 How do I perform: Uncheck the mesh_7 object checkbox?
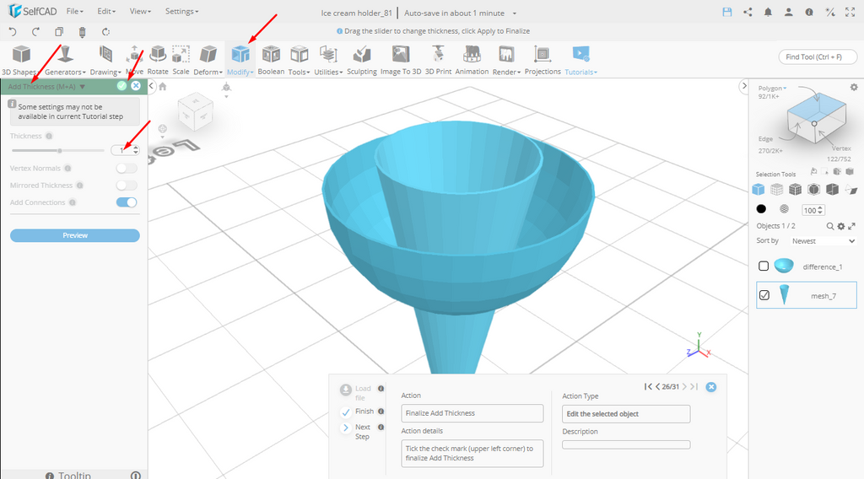[x=764, y=295]
